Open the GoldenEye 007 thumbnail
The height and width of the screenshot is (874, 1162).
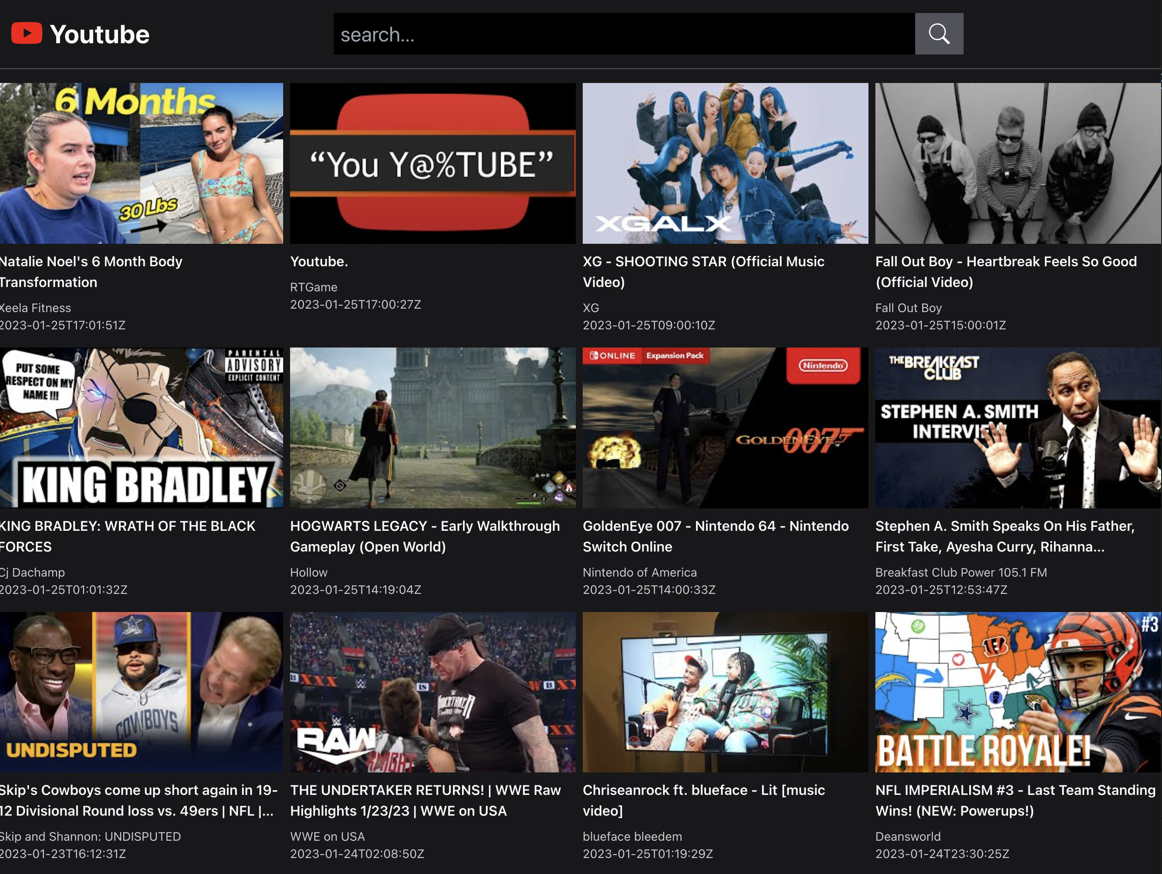[x=725, y=427]
